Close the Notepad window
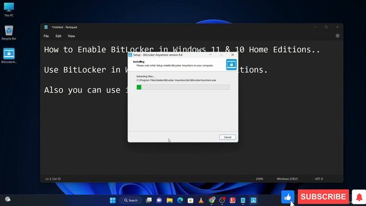Viewport: 366px width, 206px height. pyautogui.click(x=337, y=27)
